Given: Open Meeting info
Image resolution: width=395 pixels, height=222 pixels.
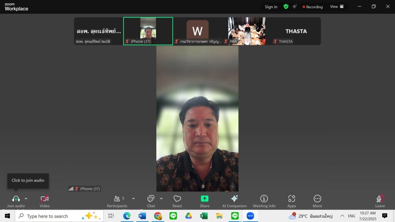Looking at the screenshot, I should [x=264, y=199].
